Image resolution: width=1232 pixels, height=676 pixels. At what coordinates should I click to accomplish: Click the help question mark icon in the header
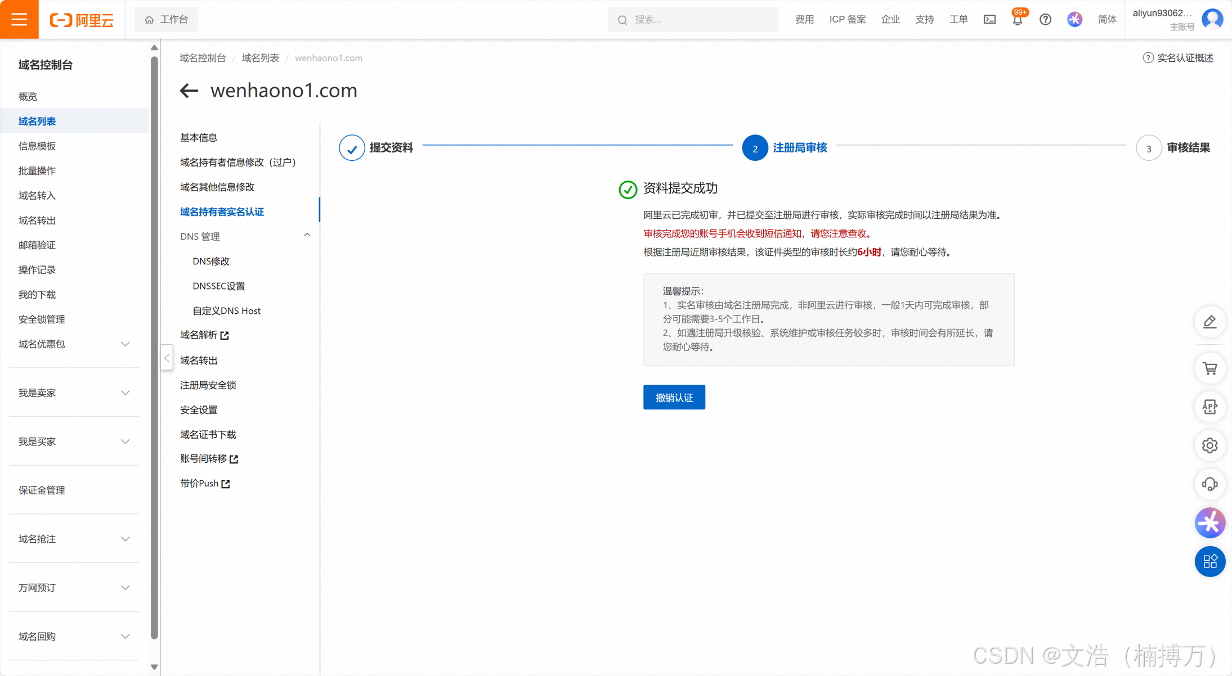click(x=1045, y=20)
